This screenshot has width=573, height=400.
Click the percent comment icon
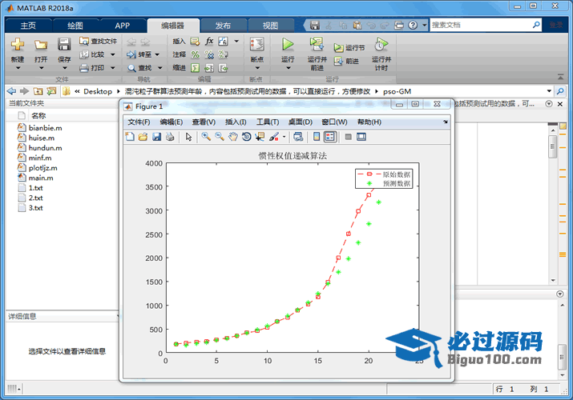196,54
